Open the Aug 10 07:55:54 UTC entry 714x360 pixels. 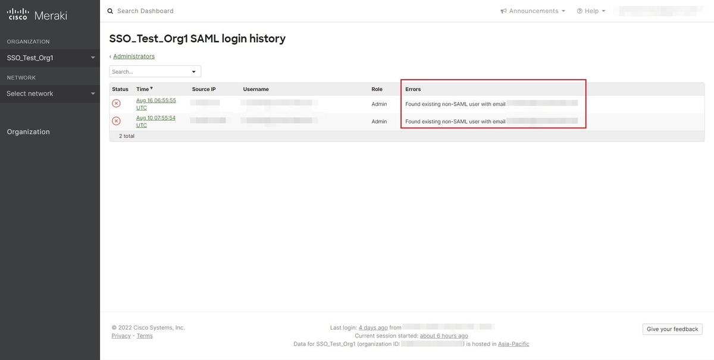156,121
